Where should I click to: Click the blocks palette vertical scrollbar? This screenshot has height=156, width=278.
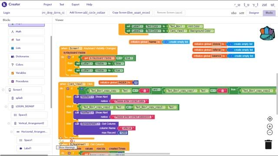coord(51,72)
